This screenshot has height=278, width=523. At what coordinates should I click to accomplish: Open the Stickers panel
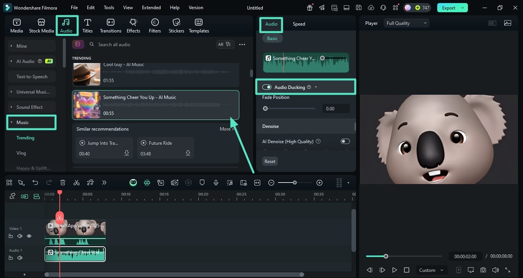[176, 26]
